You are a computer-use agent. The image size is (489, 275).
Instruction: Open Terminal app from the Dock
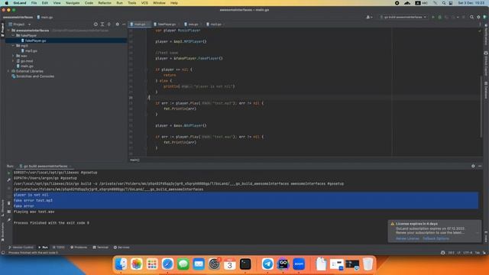[245, 264]
